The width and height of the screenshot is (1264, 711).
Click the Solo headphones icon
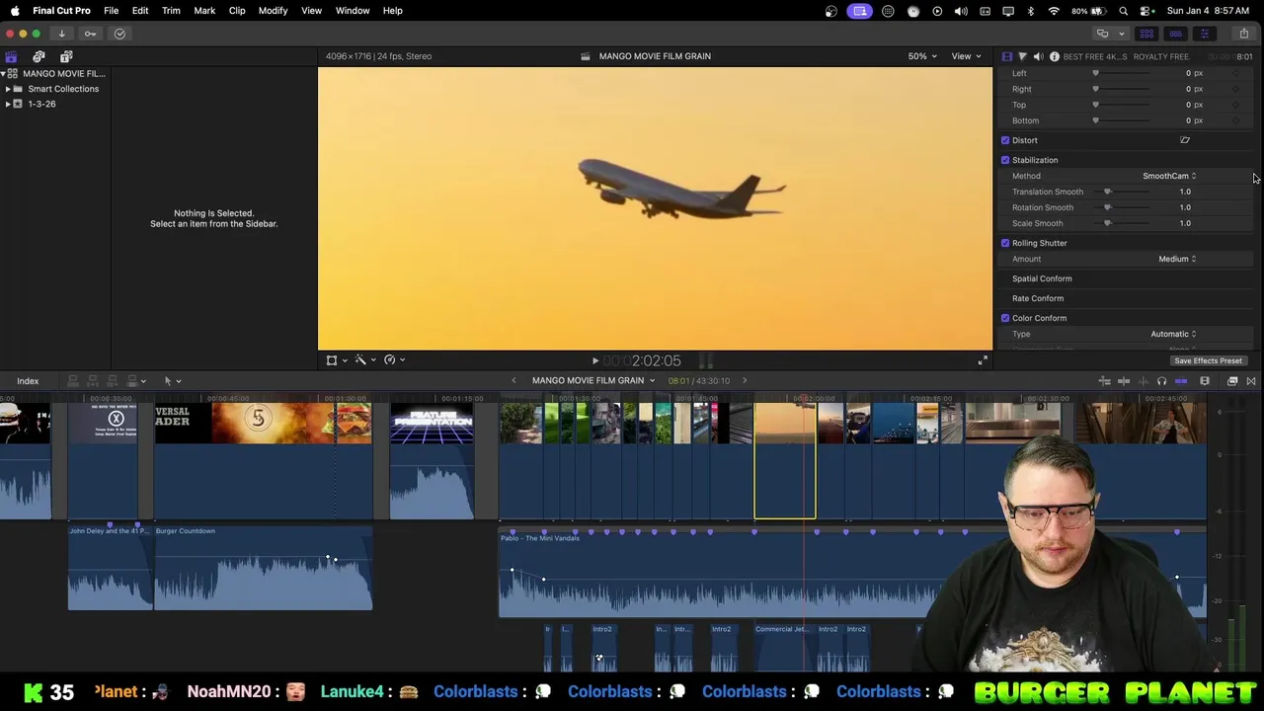click(1161, 381)
